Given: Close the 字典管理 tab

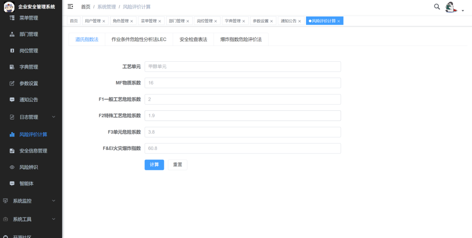Looking at the screenshot, I should 243,21.
